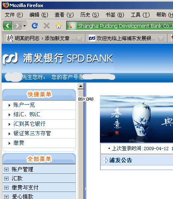Switch to the 欢迎光临上海浦东发展银 tab

pyautogui.click(x=126, y=38)
